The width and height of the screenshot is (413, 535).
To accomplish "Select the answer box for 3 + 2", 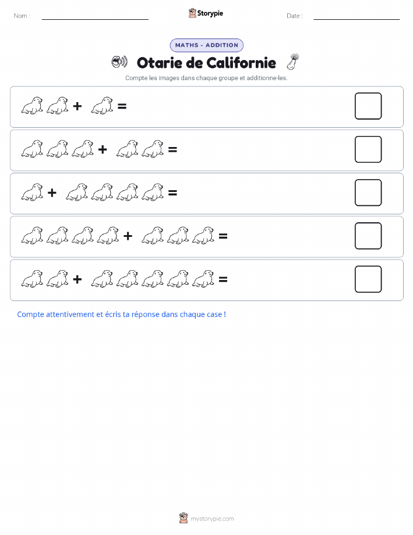I will tap(368, 149).
